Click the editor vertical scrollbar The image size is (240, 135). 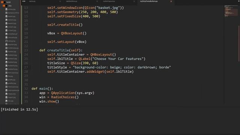coord(239,43)
